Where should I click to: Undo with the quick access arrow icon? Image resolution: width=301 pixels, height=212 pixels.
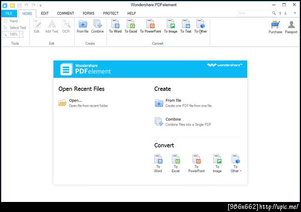[27, 6]
